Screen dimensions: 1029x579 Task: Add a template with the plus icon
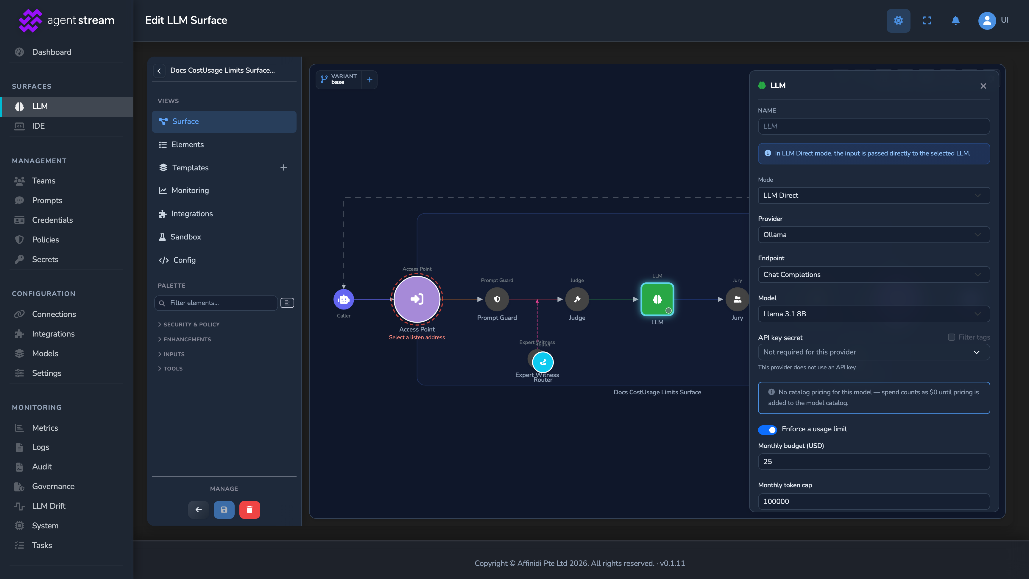click(x=283, y=167)
